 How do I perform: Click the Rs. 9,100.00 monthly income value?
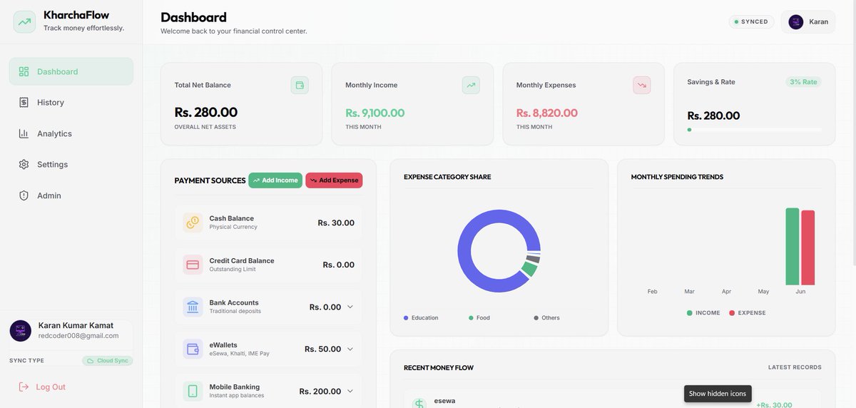tap(375, 113)
